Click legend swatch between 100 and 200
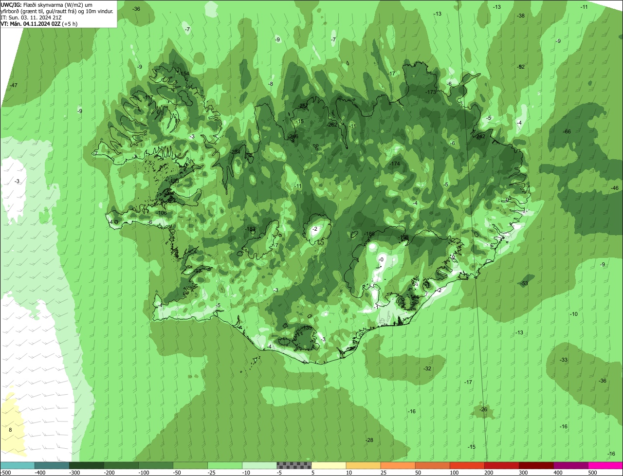 (x=467, y=465)
